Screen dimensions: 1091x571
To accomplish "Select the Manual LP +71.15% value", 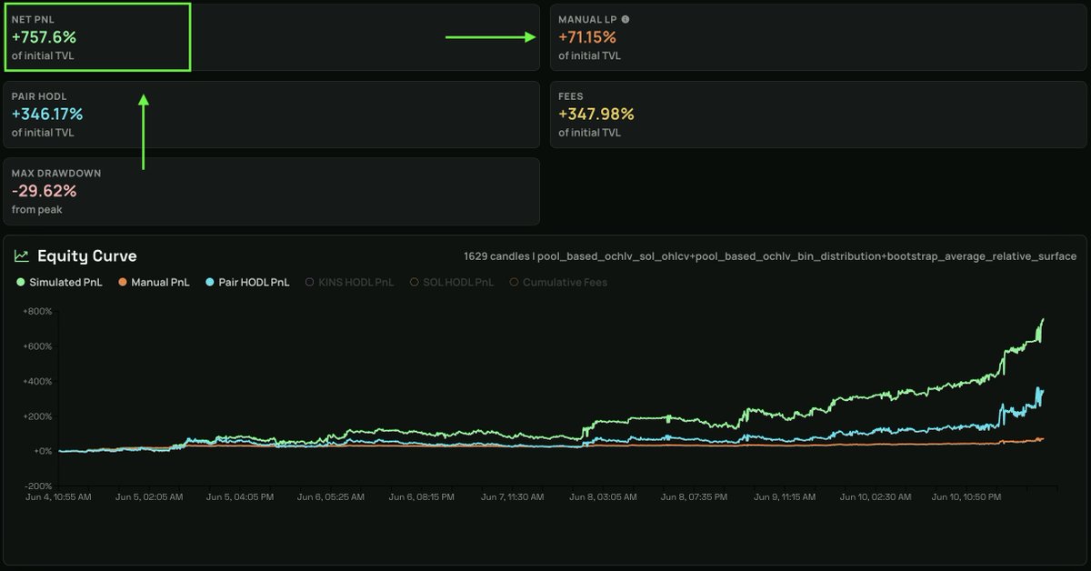I will (587, 37).
